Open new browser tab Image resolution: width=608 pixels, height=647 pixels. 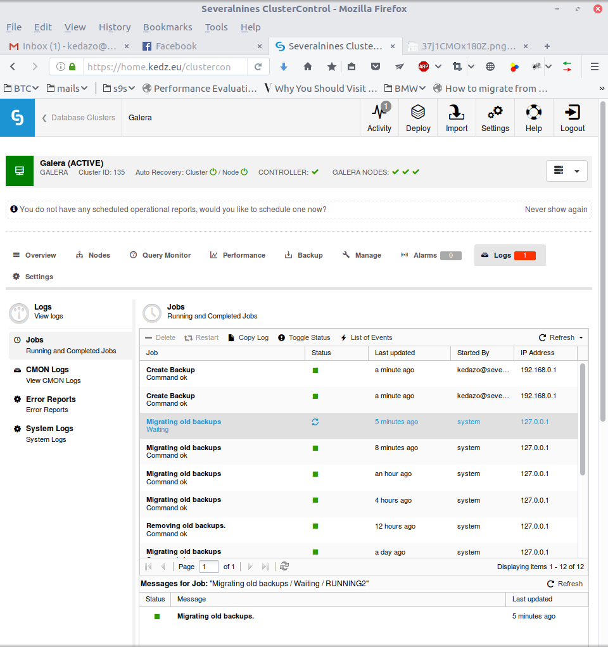[547, 46]
